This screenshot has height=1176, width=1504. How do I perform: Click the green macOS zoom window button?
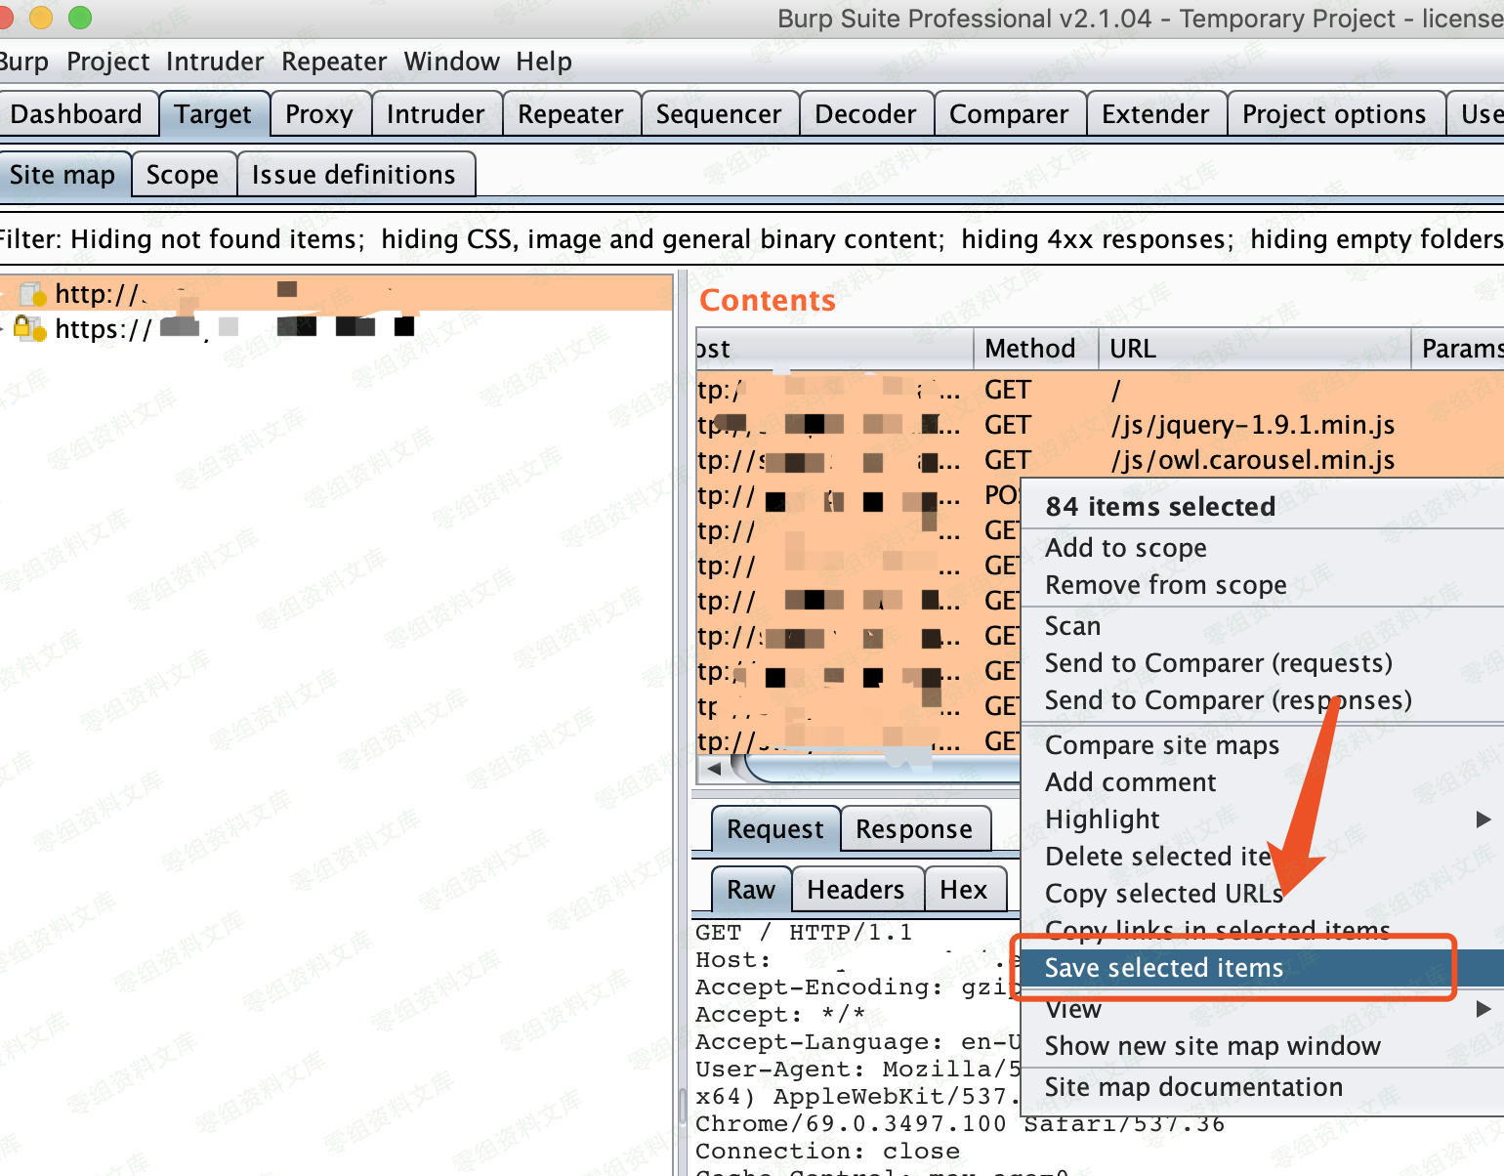click(x=80, y=18)
